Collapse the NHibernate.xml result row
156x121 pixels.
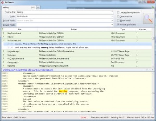point(4,41)
